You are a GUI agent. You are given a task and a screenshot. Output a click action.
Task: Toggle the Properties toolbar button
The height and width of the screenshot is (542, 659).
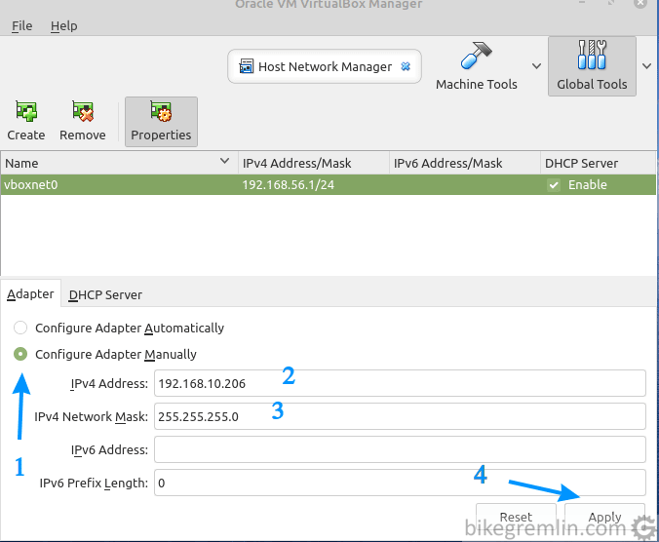[161, 122]
